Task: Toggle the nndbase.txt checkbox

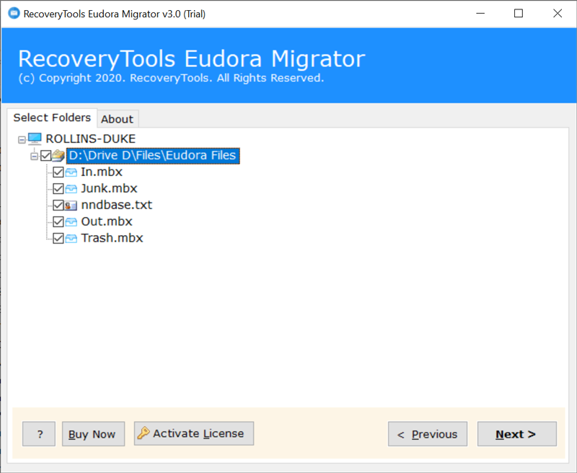Action: 58,205
